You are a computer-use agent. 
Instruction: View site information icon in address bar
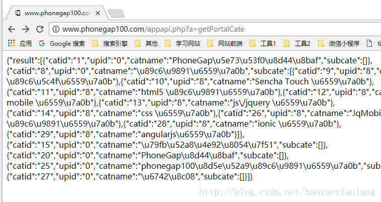(x=56, y=29)
